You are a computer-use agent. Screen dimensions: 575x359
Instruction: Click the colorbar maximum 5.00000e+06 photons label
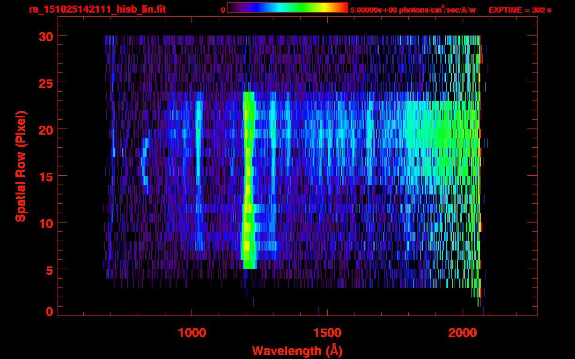click(x=413, y=9)
